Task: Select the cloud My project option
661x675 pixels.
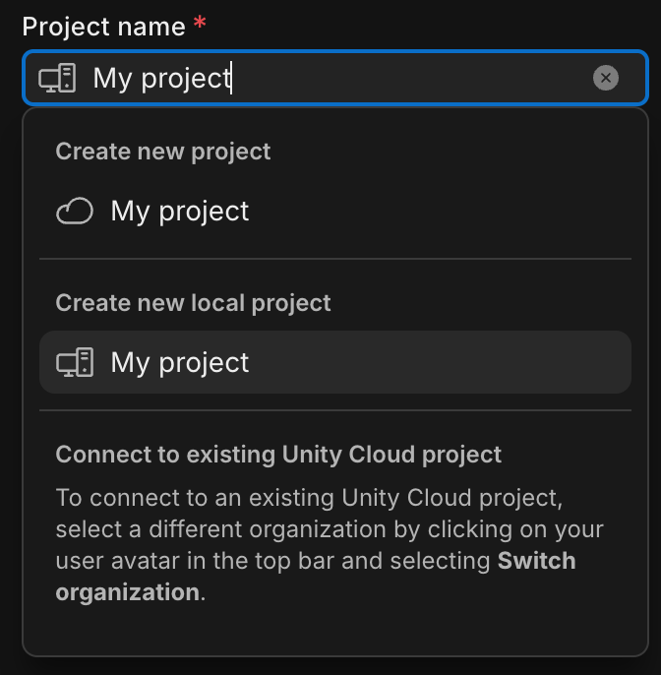Action: point(335,211)
